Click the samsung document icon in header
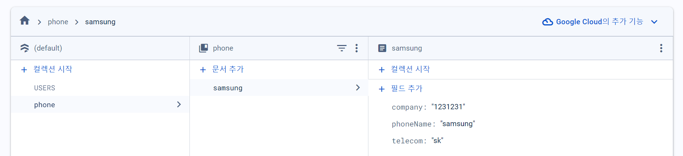 pyautogui.click(x=382, y=48)
